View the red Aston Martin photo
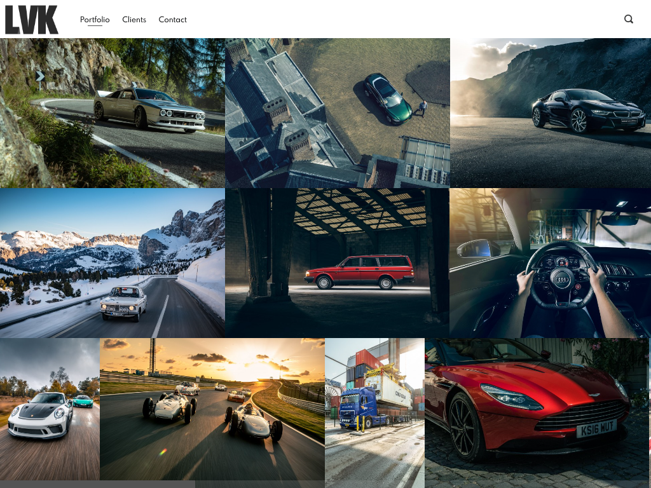651x488 pixels. [x=537, y=409]
